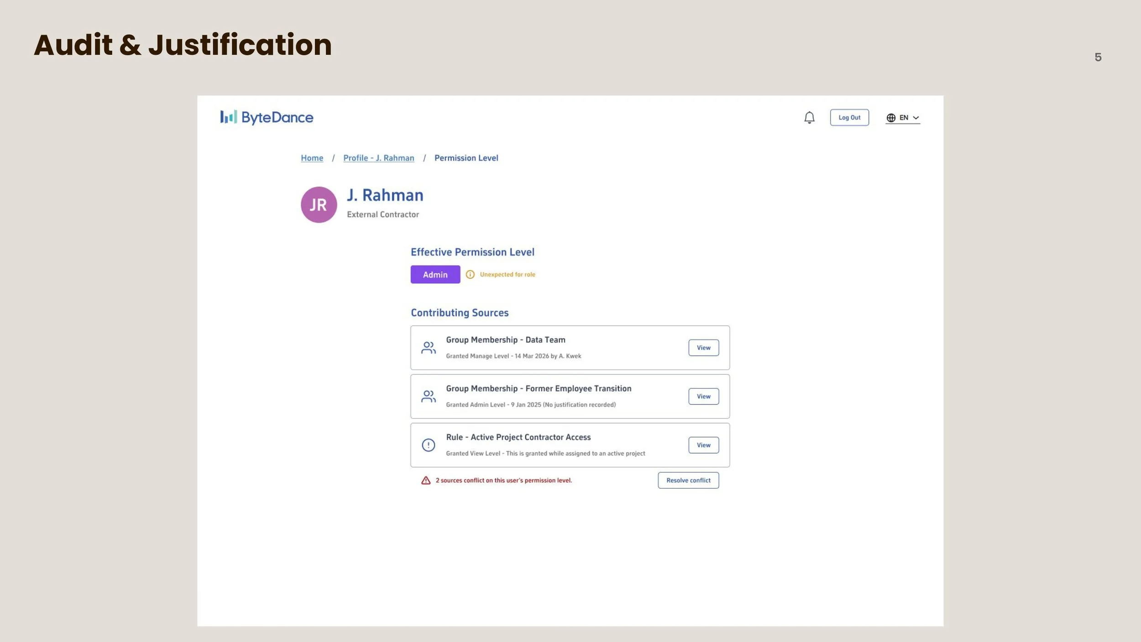Click the slide page number 5
This screenshot has height=642, width=1141.
pyautogui.click(x=1098, y=57)
